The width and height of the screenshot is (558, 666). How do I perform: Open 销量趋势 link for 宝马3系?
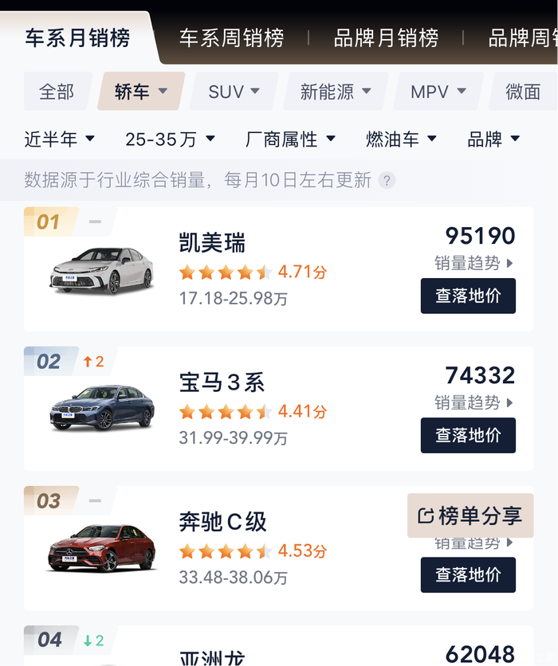tap(474, 402)
